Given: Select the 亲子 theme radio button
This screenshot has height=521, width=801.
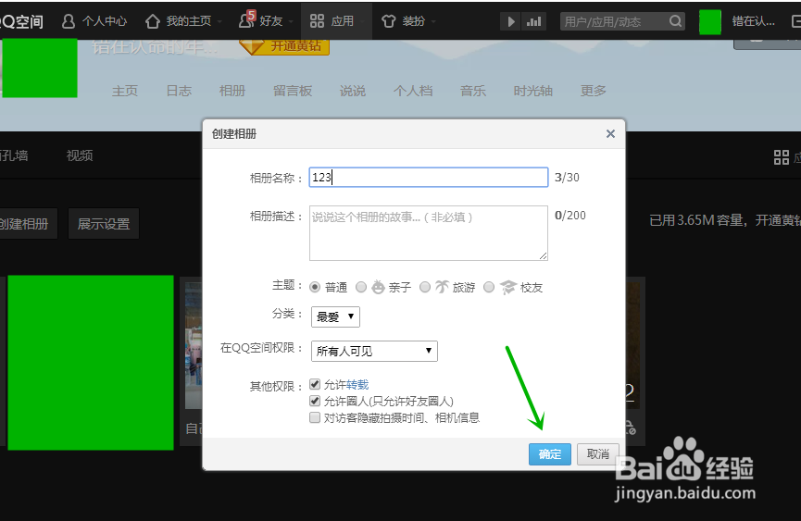Looking at the screenshot, I should [361, 287].
